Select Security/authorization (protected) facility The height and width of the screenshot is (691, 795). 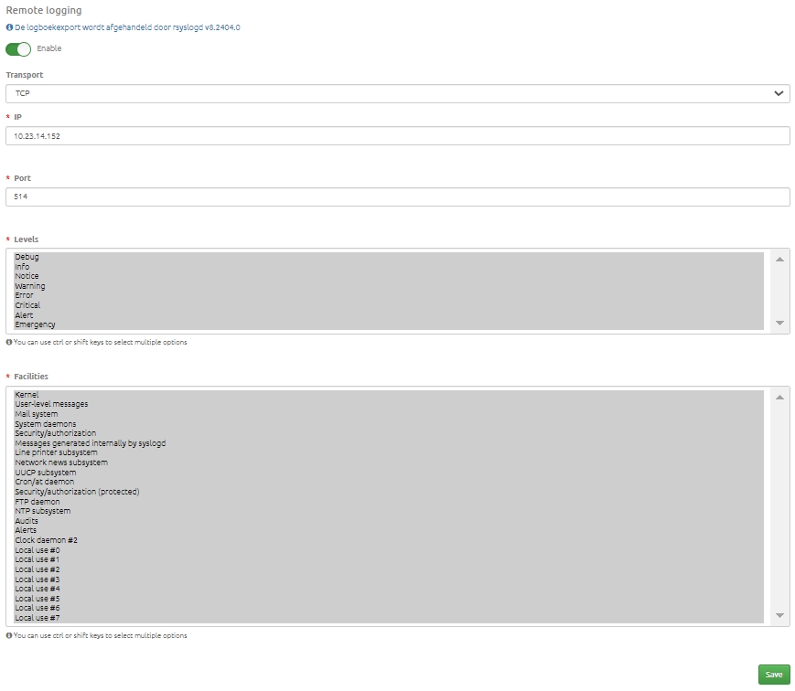(x=389, y=492)
